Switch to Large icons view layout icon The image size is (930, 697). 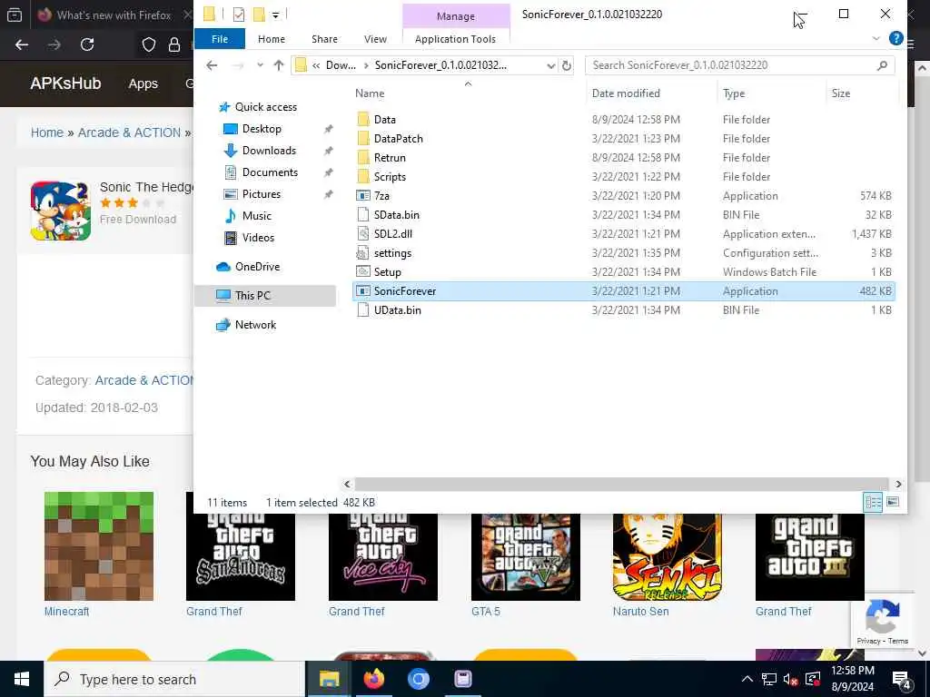(893, 503)
